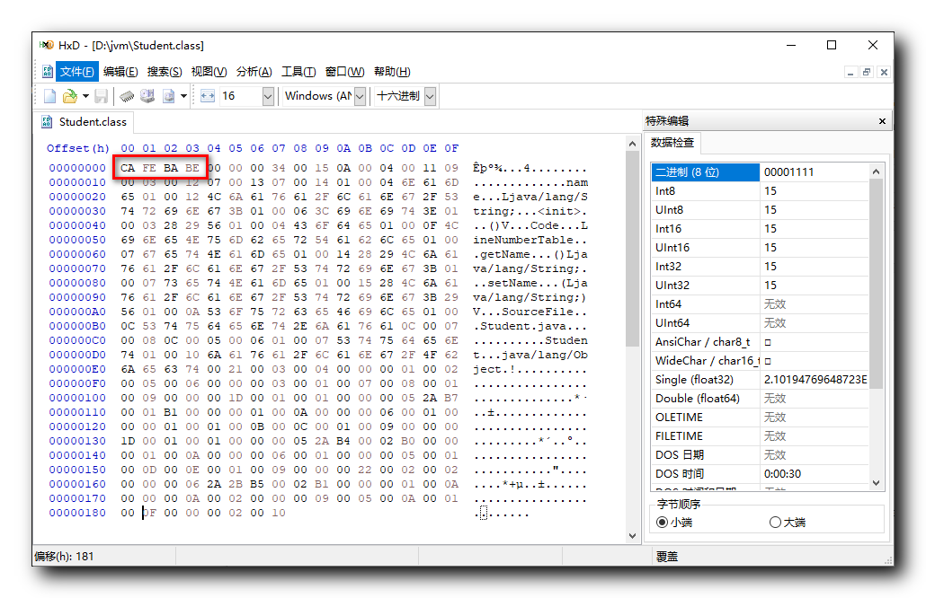Click the Open main memory (RAM chip) icon
Screen dimensions: 926x598
pyautogui.click(x=127, y=96)
